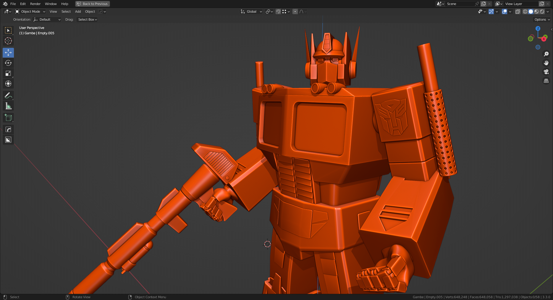The image size is (553, 300).
Task: Toggle Show Overlays button
Action: pos(505,12)
